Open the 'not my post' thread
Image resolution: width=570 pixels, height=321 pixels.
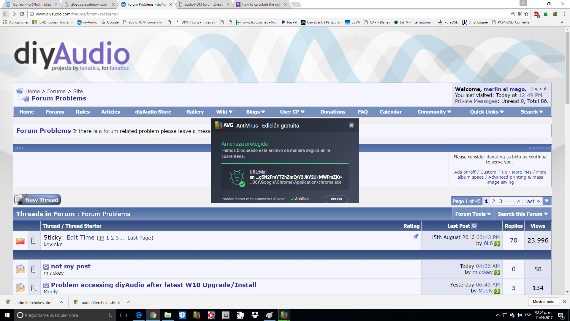(71, 266)
